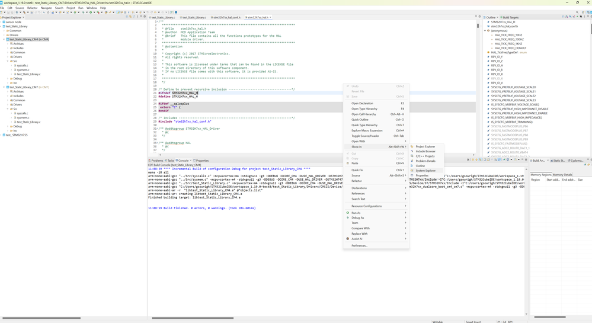Click the Debug As bug icon
This screenshot has height=323, width=592.
click(348, 218)
